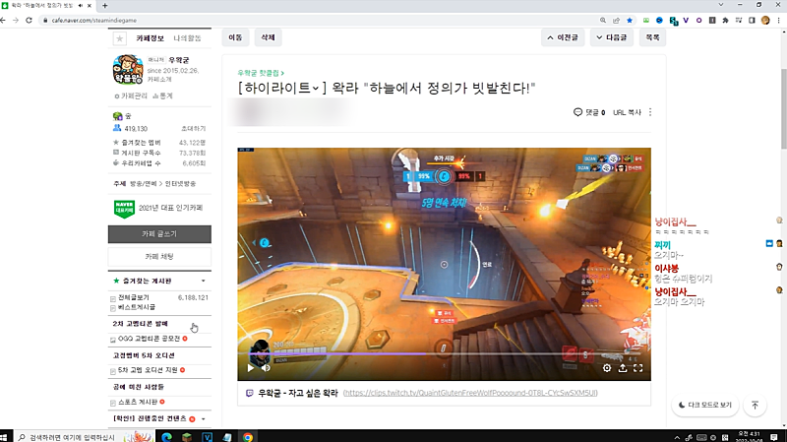Toggle 다크 모드로 보기 dark mode
The image size is (787, 442).
(704, 405)
